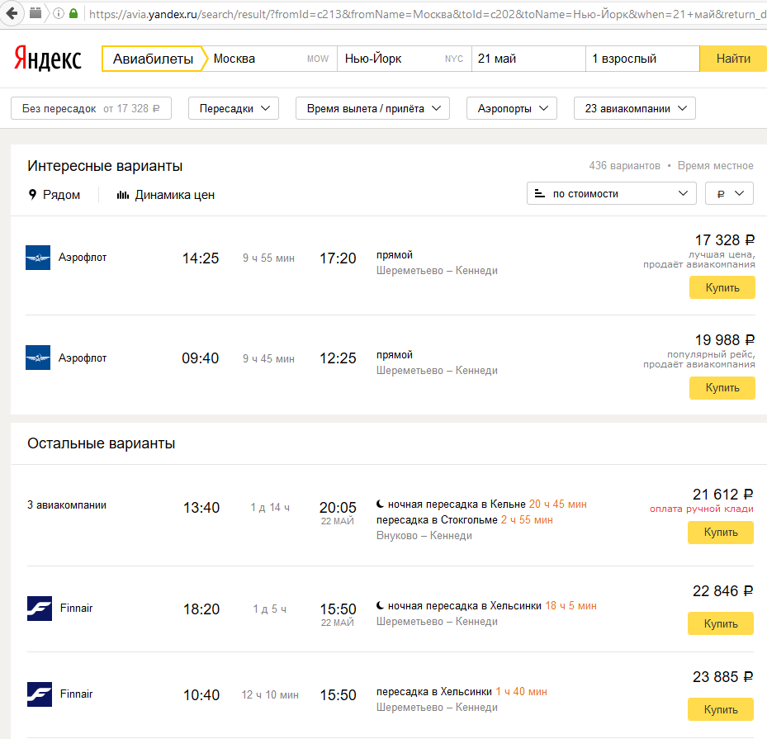Click the browser back arrow button
767x739 pixels.
(x=11, y=13)
